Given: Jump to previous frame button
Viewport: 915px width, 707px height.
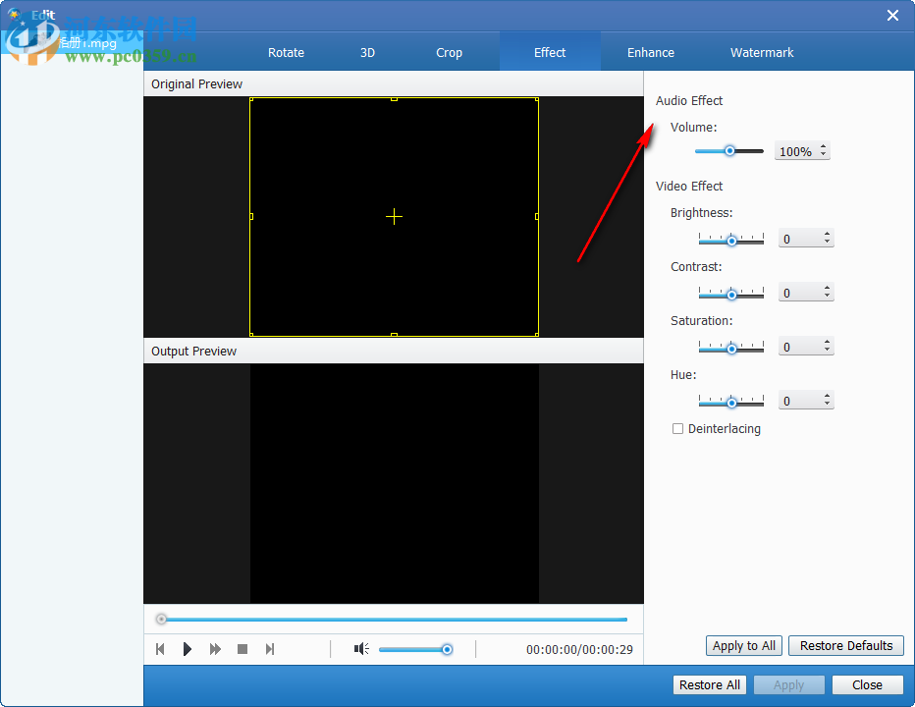Looking at the screenshot, I should (160, 649).
